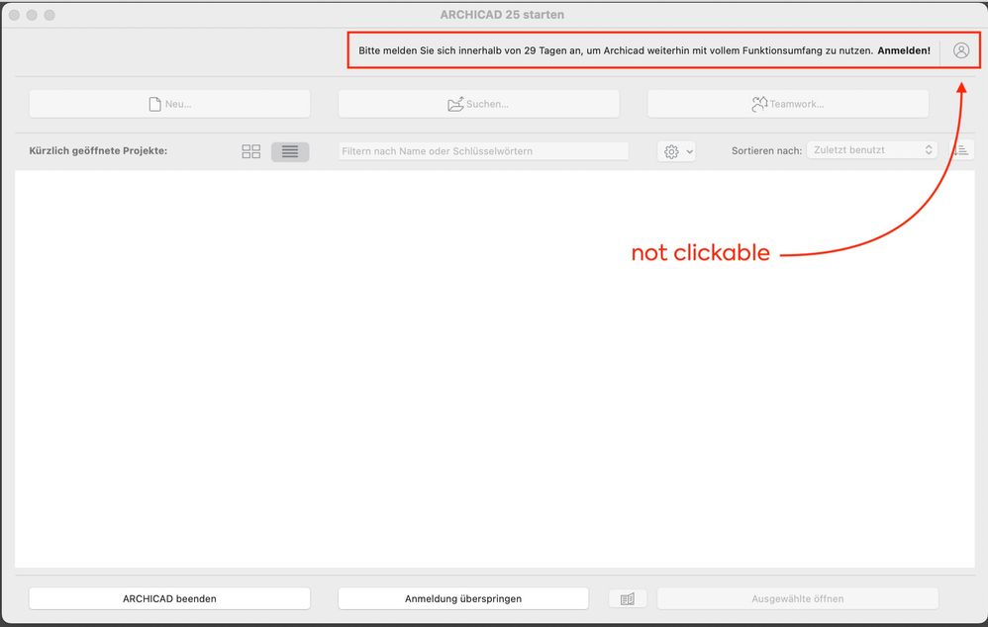
Task: Toggle the currently active view mode button
Action: [x=292, y=150]
